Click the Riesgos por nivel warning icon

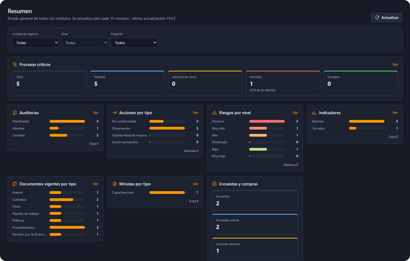[x=214, y=113]
